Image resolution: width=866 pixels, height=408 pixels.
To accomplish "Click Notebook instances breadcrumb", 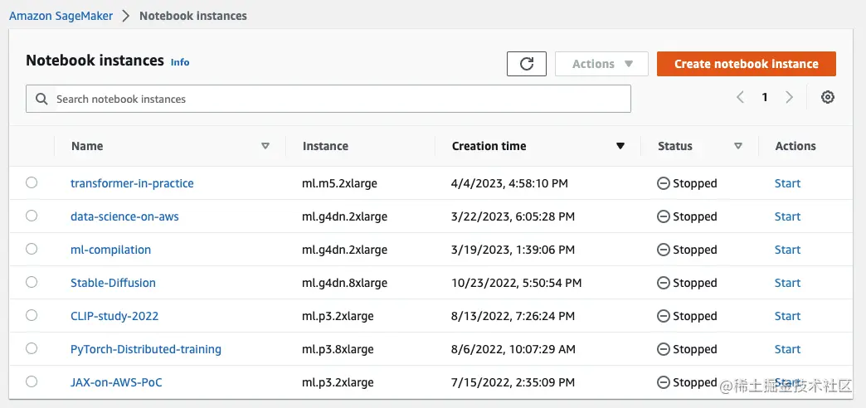I will 192,16.
